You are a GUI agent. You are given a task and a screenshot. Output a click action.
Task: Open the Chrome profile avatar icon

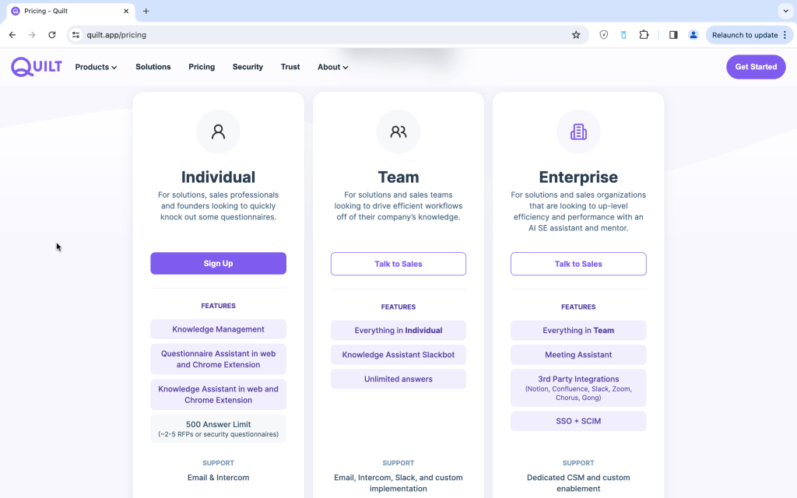pos(693,35)
